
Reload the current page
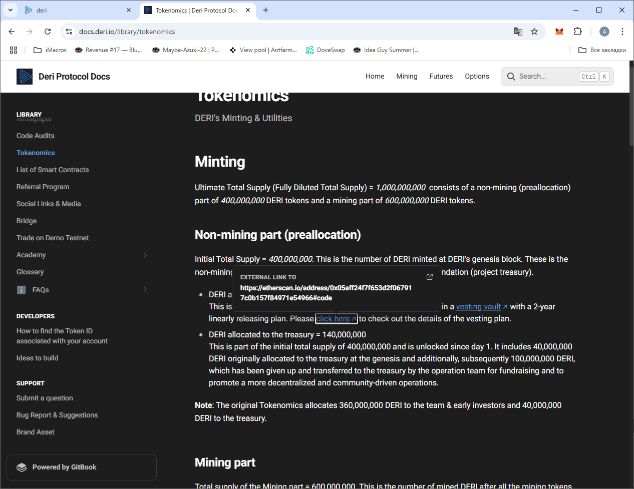tap(48, 32)
